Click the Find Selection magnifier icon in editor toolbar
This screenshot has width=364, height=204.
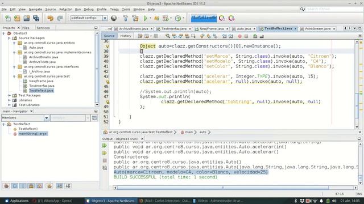[x=168, y=36]
